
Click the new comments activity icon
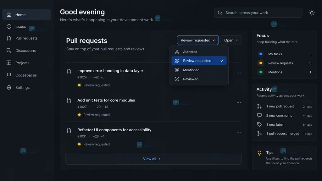(x=259, y=115)
